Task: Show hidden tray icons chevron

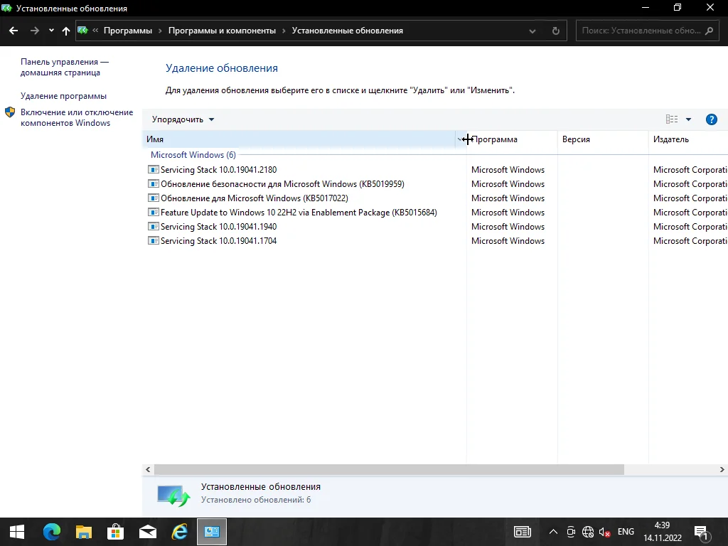Action: (x=553, y=532)
